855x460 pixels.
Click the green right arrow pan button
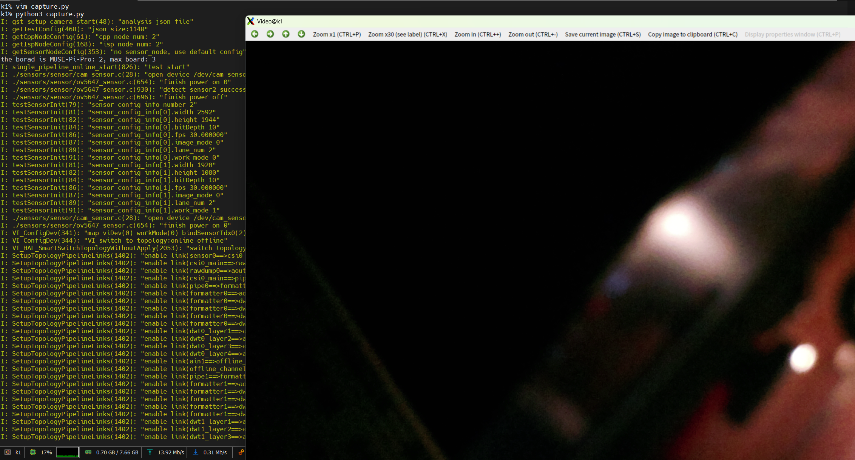click(270, 34)
